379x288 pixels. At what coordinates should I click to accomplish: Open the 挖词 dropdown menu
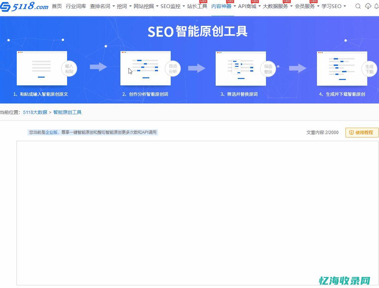121,6
